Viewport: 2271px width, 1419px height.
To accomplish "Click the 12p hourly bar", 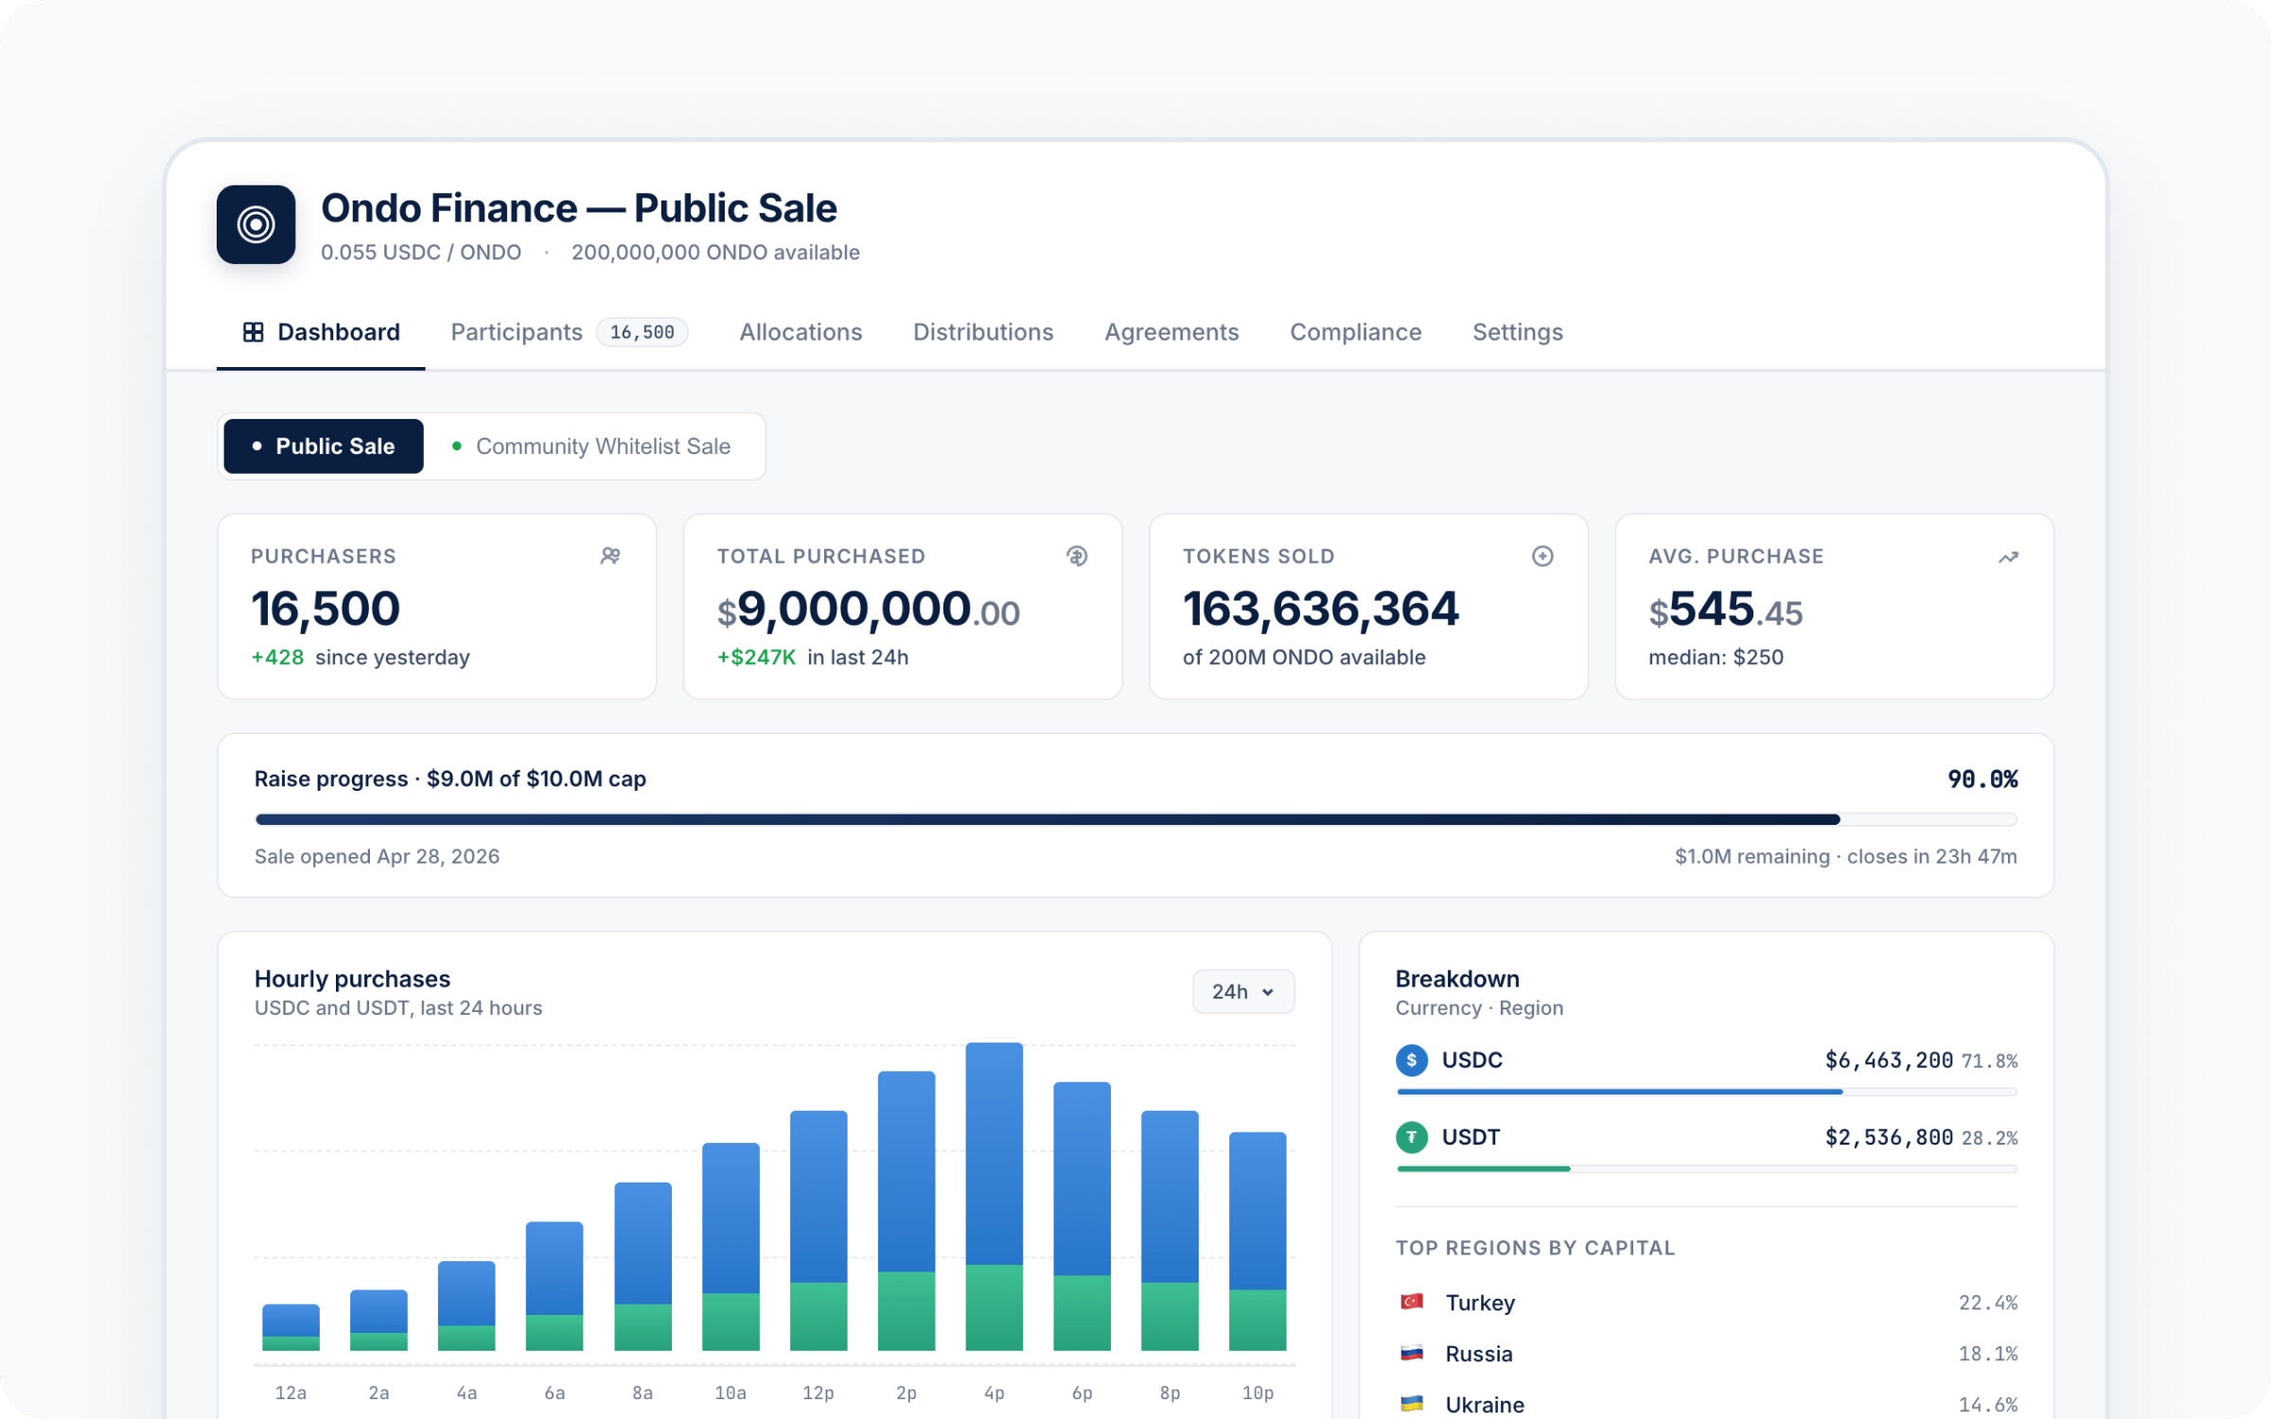I will [819, 1231].
